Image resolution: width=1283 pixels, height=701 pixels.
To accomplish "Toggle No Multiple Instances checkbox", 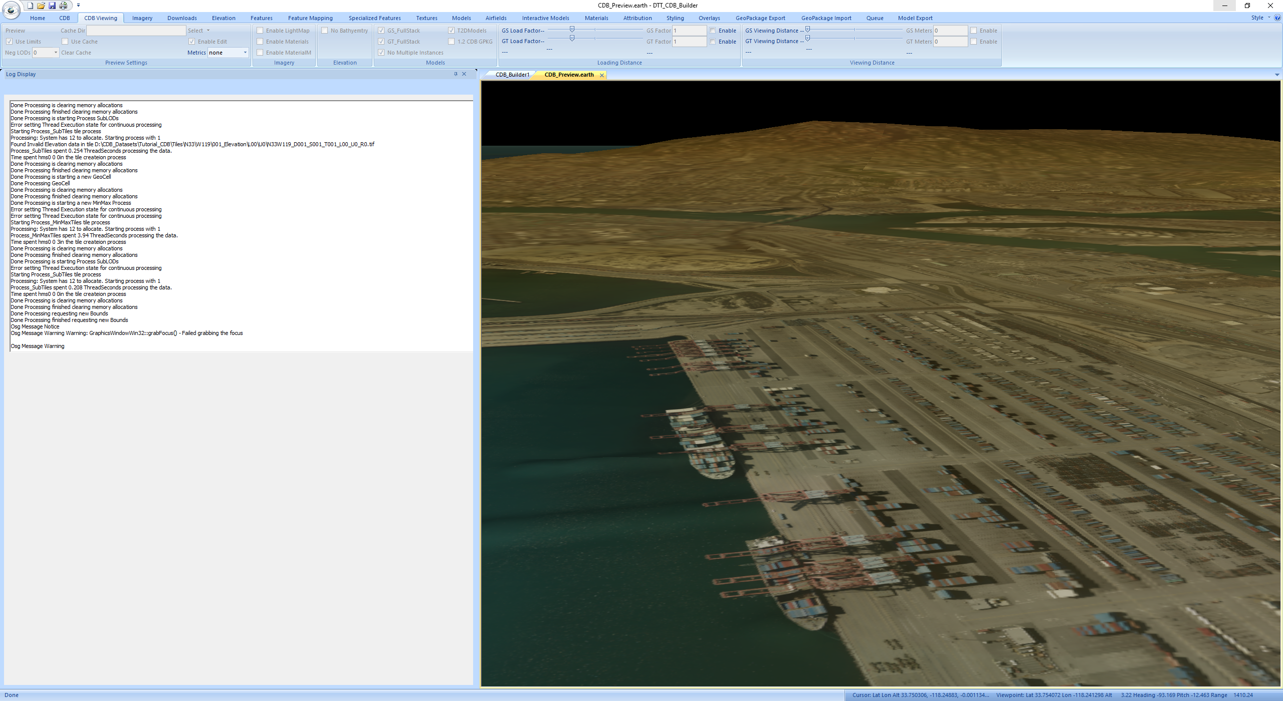I will (381, 53).
